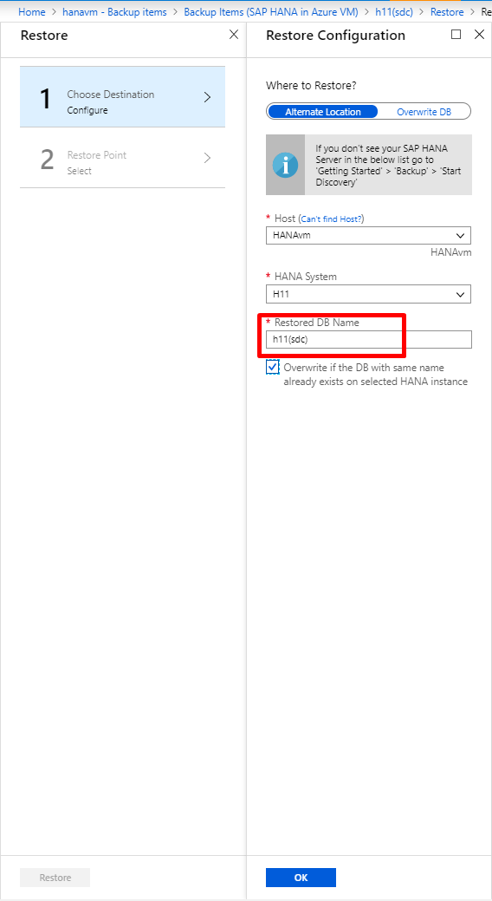Maximize the Restore Configuration blade
This screenshot has width=492, height=901.
456,35
